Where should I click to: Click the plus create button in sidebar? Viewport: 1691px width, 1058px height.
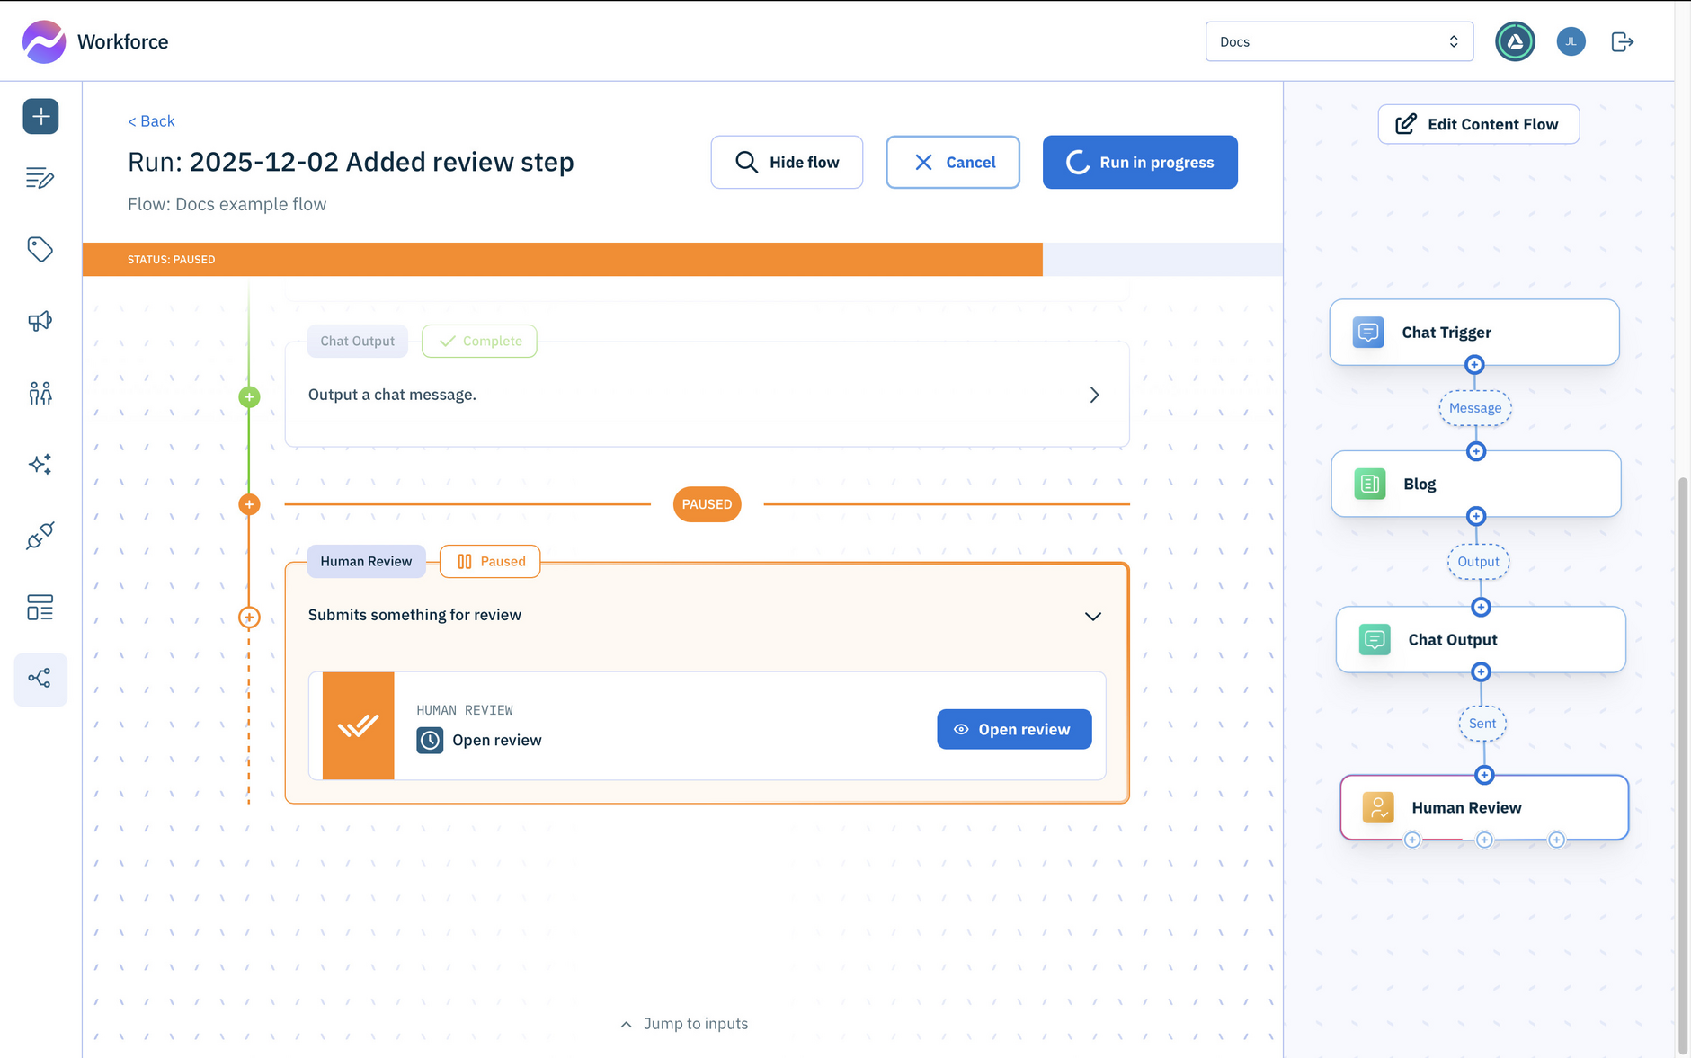click(40, 117)
